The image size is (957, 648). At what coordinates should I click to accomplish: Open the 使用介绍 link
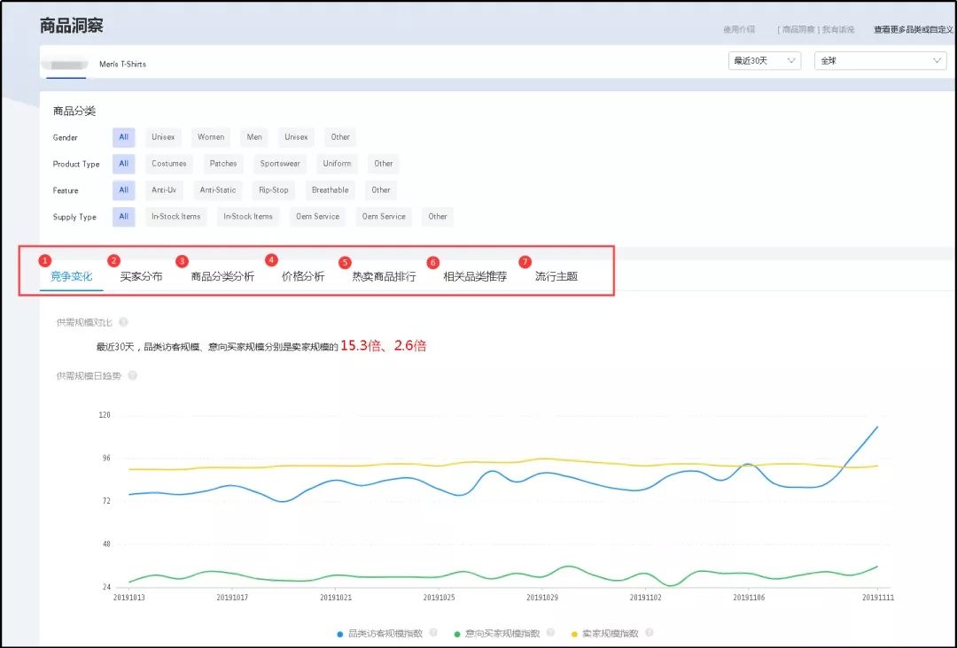coord(739,29)
